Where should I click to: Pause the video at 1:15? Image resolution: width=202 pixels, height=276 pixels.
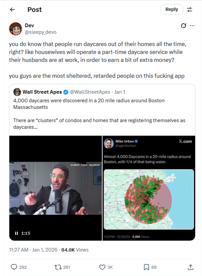(16, 233)
